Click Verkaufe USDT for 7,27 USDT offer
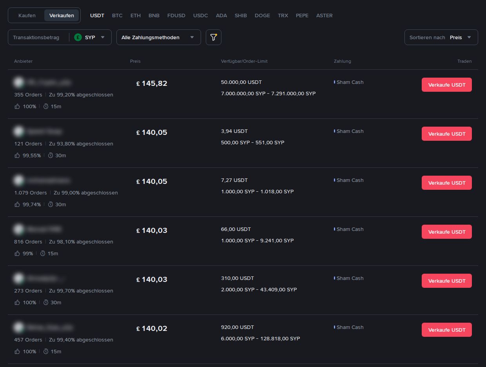The height and width of the screenshot is (367, 486). (446, 183)
